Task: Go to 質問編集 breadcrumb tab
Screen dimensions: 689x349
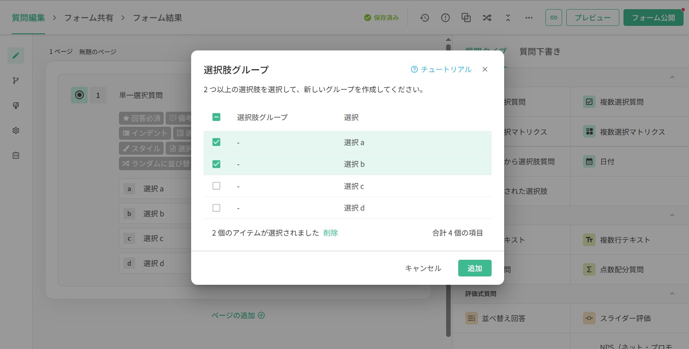Action: click(x=28, y=18)
